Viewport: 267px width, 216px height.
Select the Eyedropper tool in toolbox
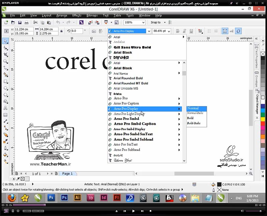(5, 141)
